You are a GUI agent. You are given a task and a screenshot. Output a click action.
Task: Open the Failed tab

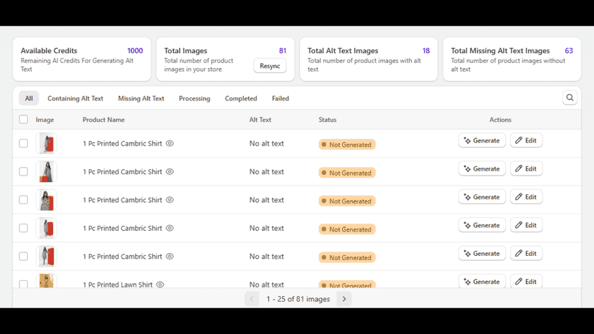280,98
